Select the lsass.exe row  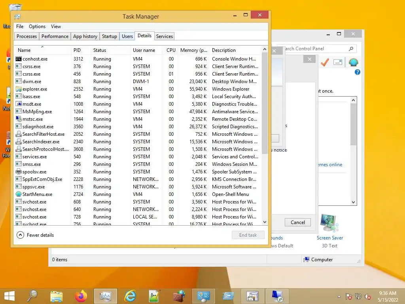click(x=138, y=97)
